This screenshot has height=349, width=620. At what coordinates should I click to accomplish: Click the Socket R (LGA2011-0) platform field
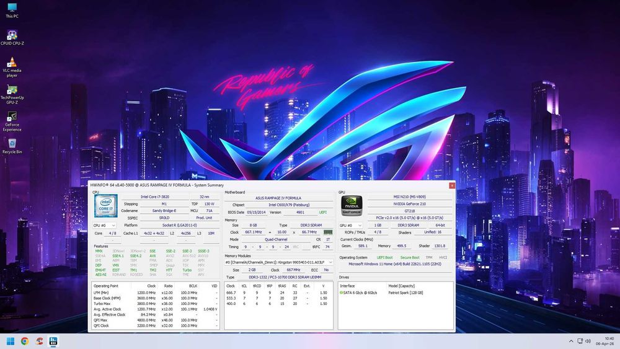tap(180, 225)
